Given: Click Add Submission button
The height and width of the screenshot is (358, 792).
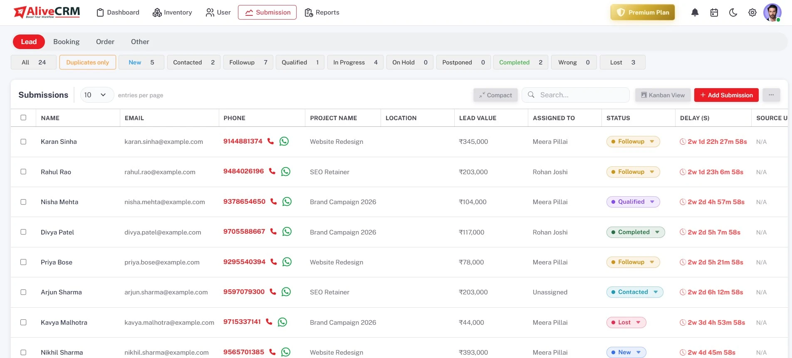Looking at the screenshot, I should (726, 95).
